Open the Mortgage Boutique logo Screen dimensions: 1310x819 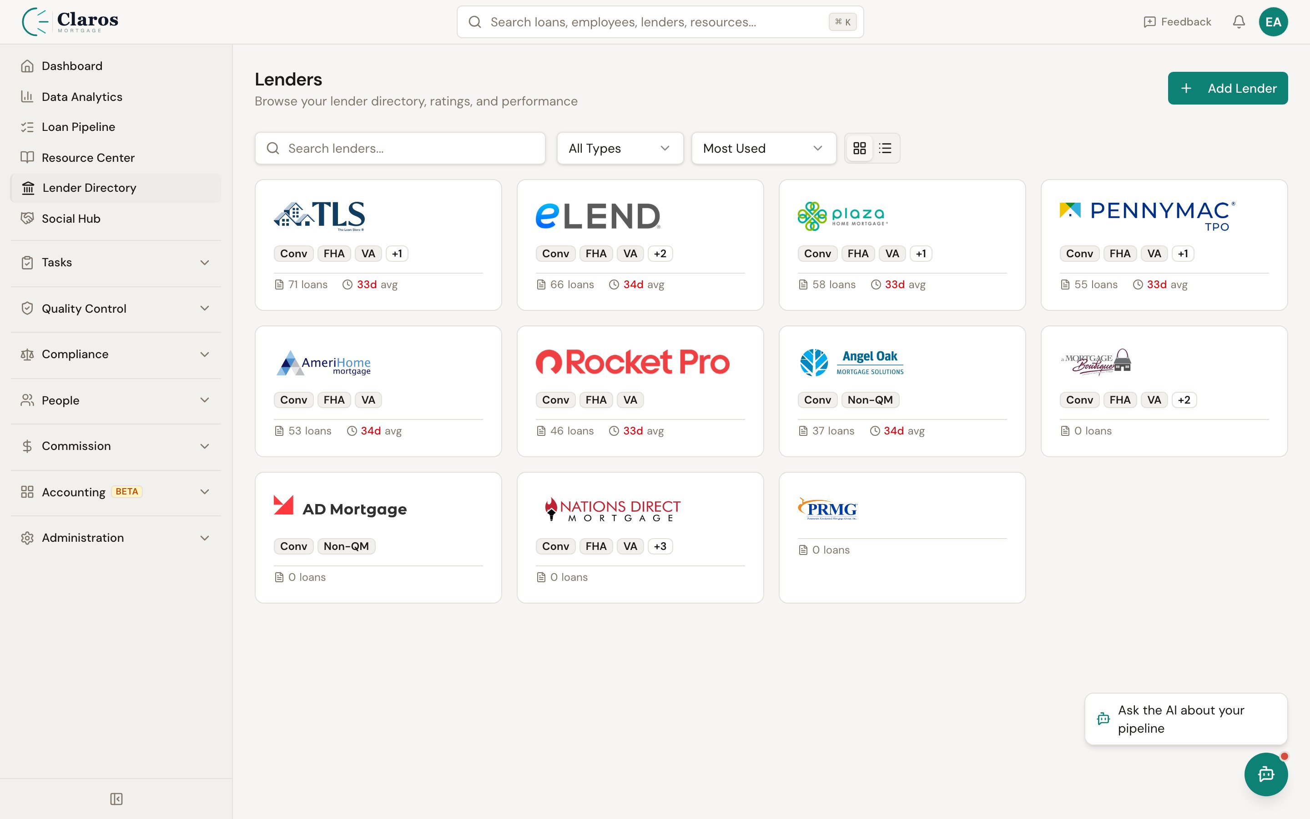coord(1096,362)
